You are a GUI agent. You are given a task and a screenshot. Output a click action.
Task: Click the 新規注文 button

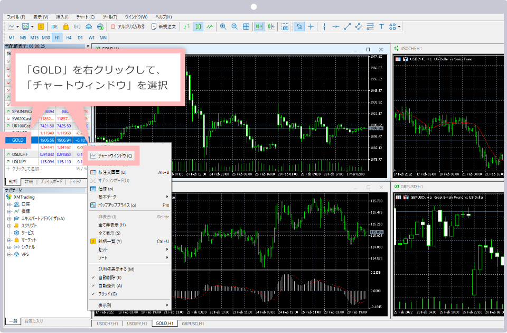(164, 26)
